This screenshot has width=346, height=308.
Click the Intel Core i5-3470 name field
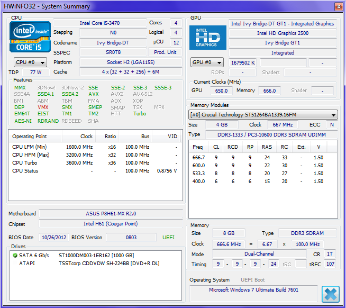tap(100, 23)
